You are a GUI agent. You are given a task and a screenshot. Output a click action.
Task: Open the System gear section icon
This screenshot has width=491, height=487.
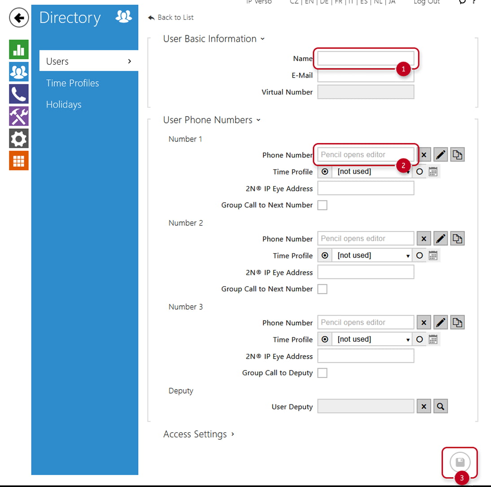click(x=19, y=139)
